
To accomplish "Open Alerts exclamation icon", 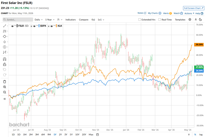I will pos(170,13).
